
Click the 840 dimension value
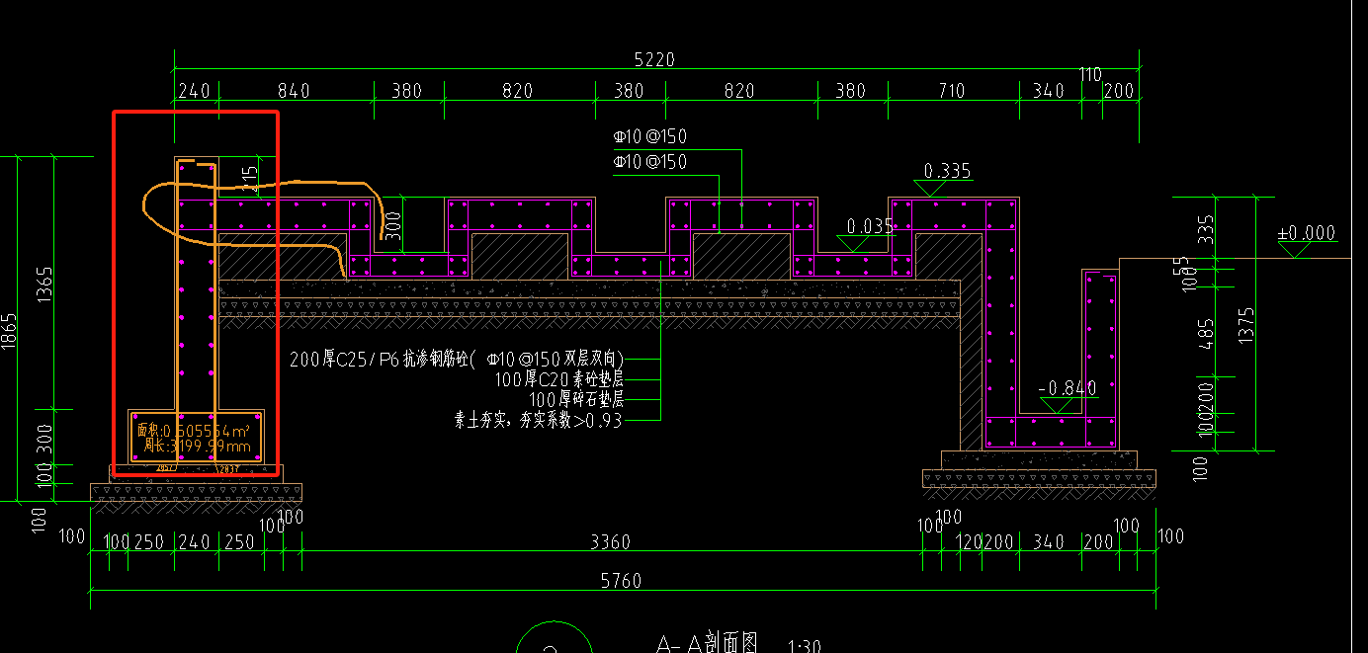pyautogui.click(x=293, y=91)
